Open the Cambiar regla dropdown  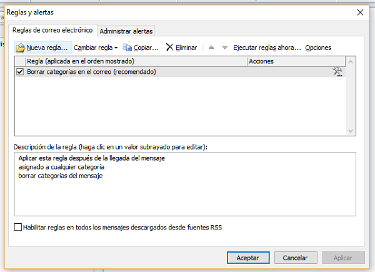pos(96,48)
